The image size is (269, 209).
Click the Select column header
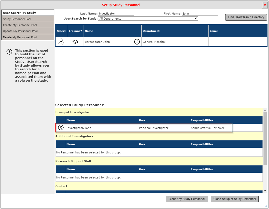tap(61, 31)
